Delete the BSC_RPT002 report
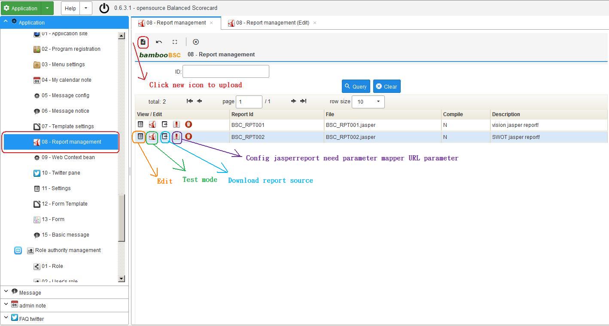The image size is (609, 326). click(189, 136)
